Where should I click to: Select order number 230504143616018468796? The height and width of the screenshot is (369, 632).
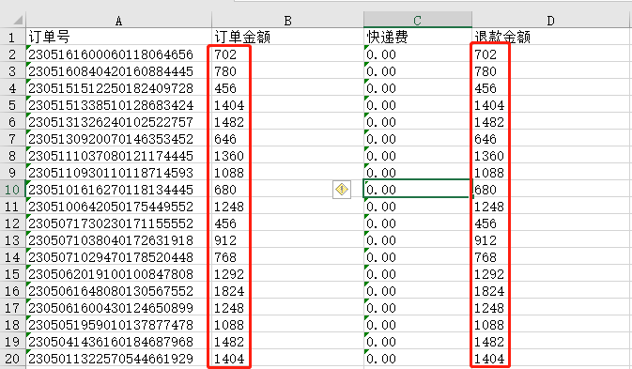[x=118, y=342]
